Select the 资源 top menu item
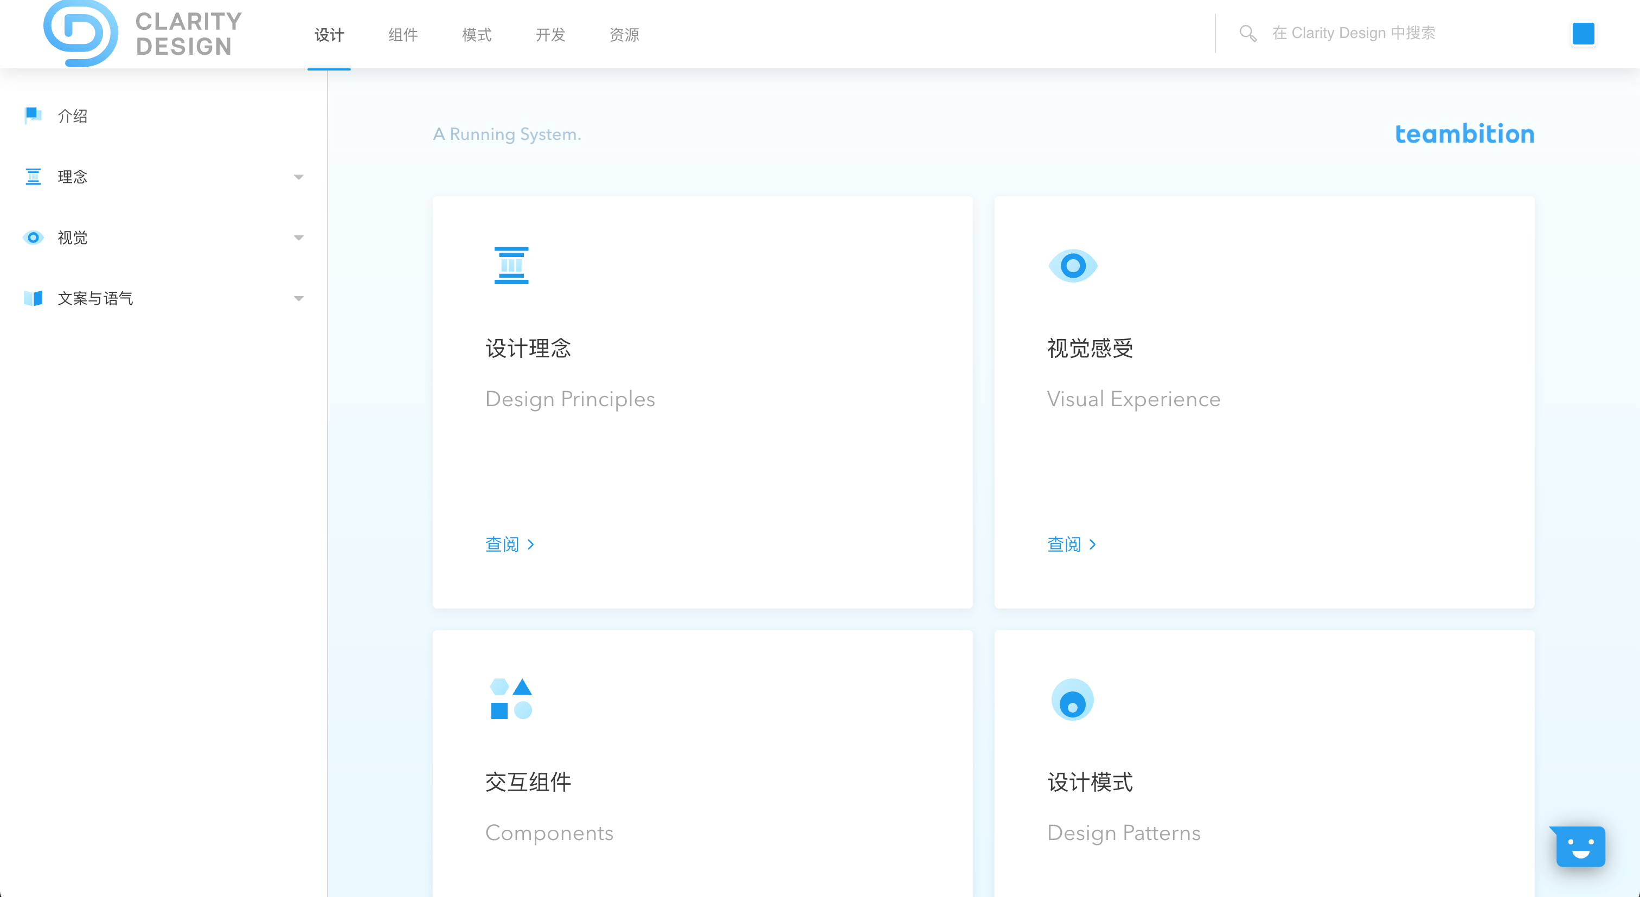This screenshot has height=897, width=1640. [x=624, y=34]
